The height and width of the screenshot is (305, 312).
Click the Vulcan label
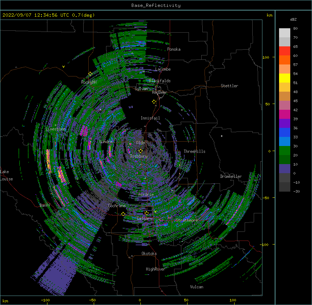(197, 287)
